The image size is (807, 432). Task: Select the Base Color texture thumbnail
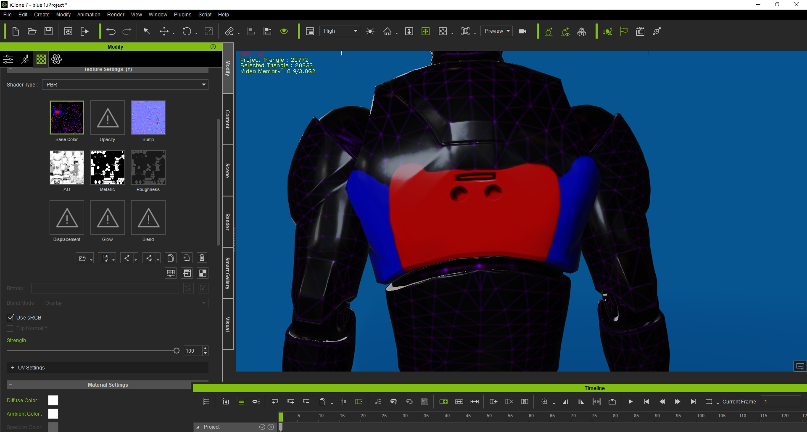pos(67,118)
